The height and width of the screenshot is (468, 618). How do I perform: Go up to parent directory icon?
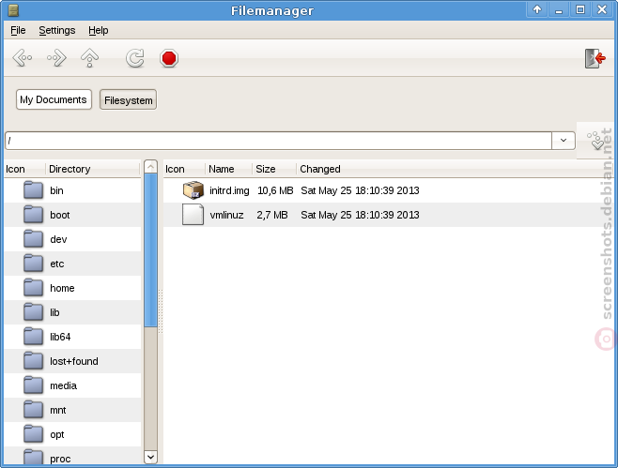coord(89,58)
